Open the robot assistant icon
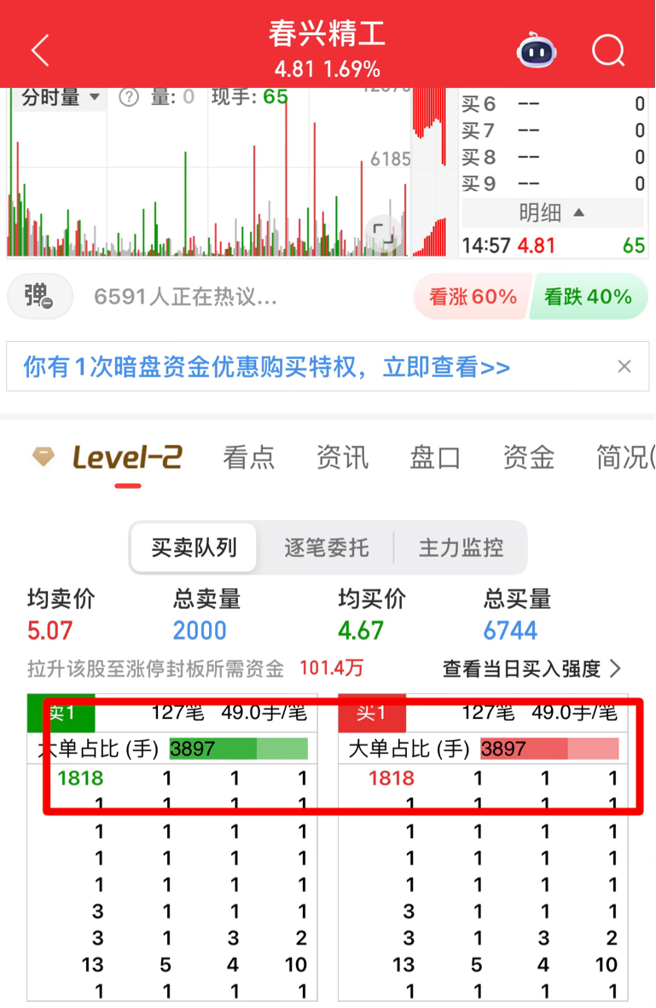 pos(537,50)
